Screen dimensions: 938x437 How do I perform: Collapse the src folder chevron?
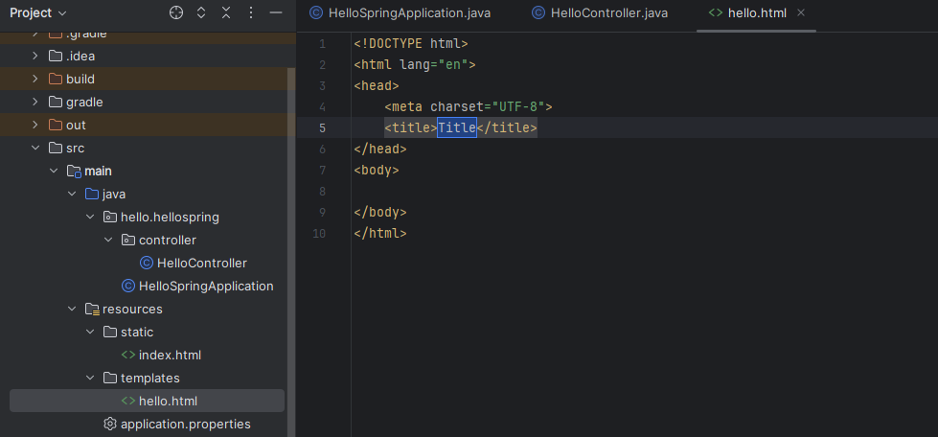[x=35, y=148]
